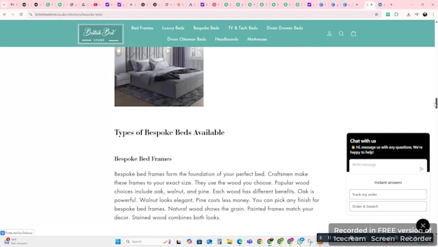Click the 'Chat with us' title
The image size is (438, 247).
point(363,141)
